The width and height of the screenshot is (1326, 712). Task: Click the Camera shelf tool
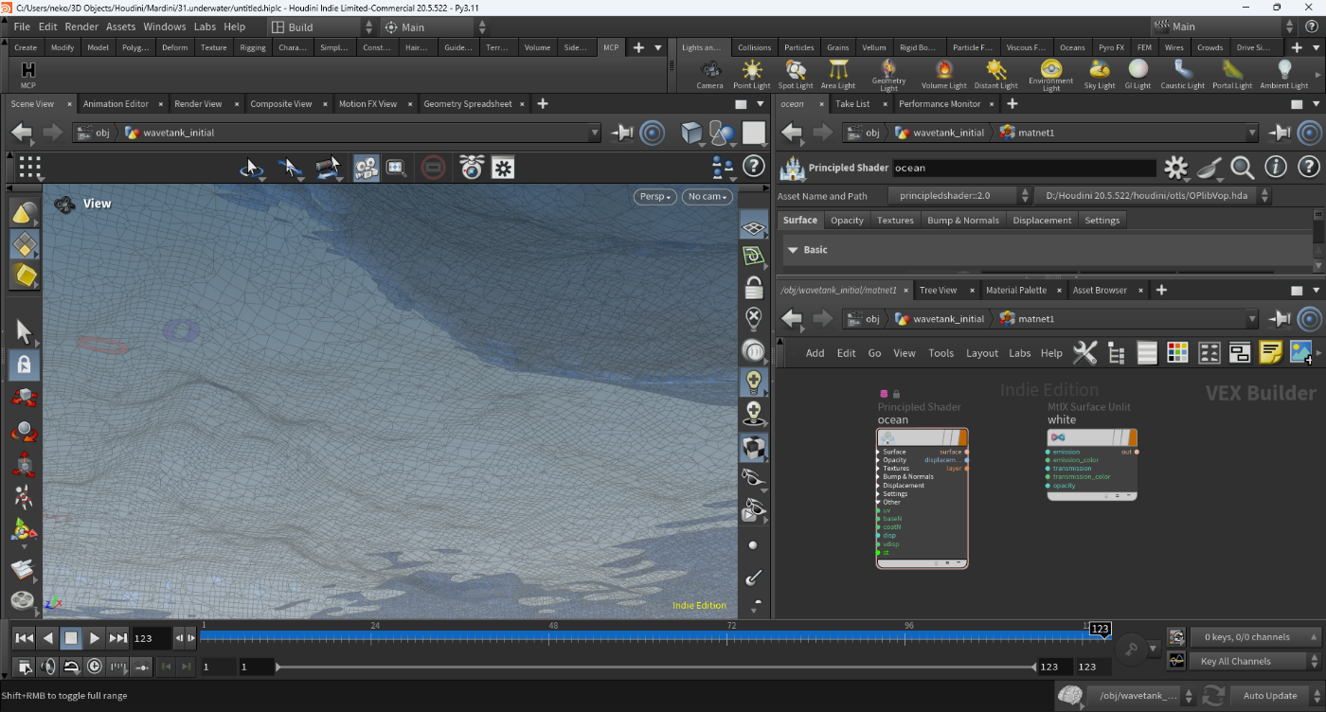pyautogui.click(x=709, y=74)
